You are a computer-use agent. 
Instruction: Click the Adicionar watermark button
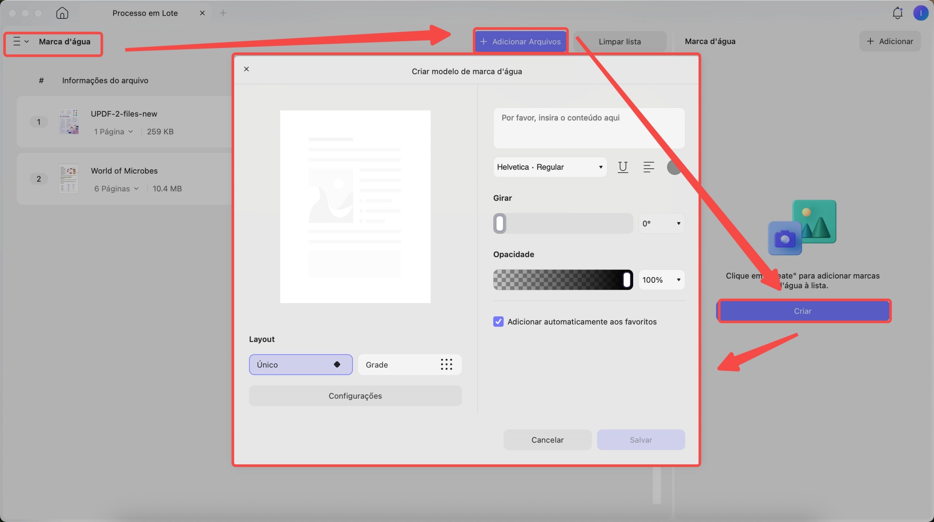tap(890, 41)
